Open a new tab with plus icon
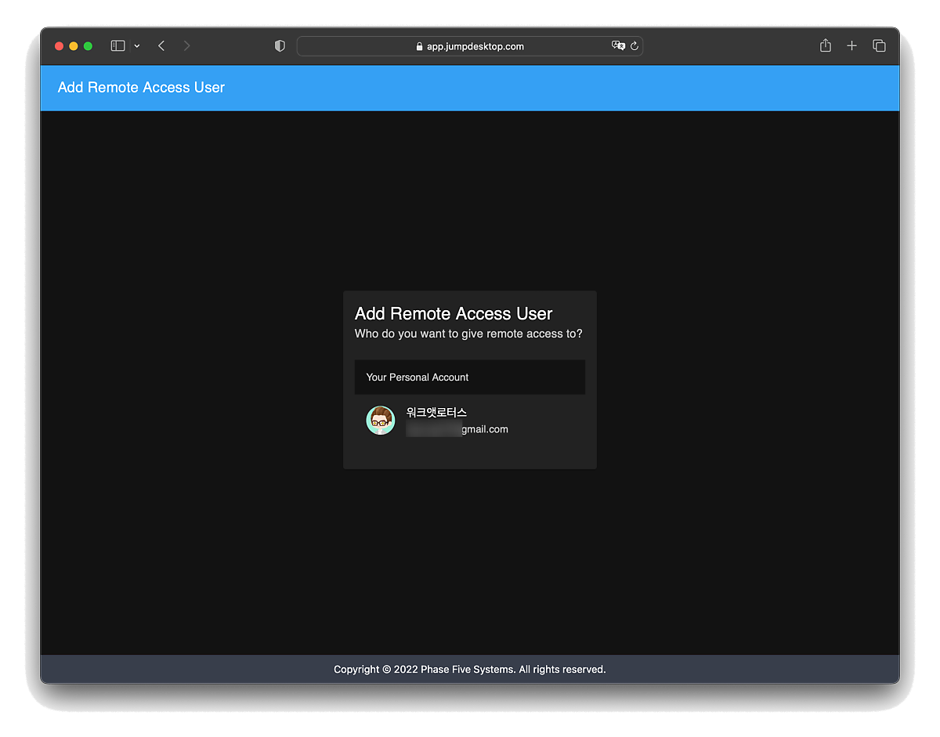The width and height of the screenshot is (940, 737). pos(851,46)
